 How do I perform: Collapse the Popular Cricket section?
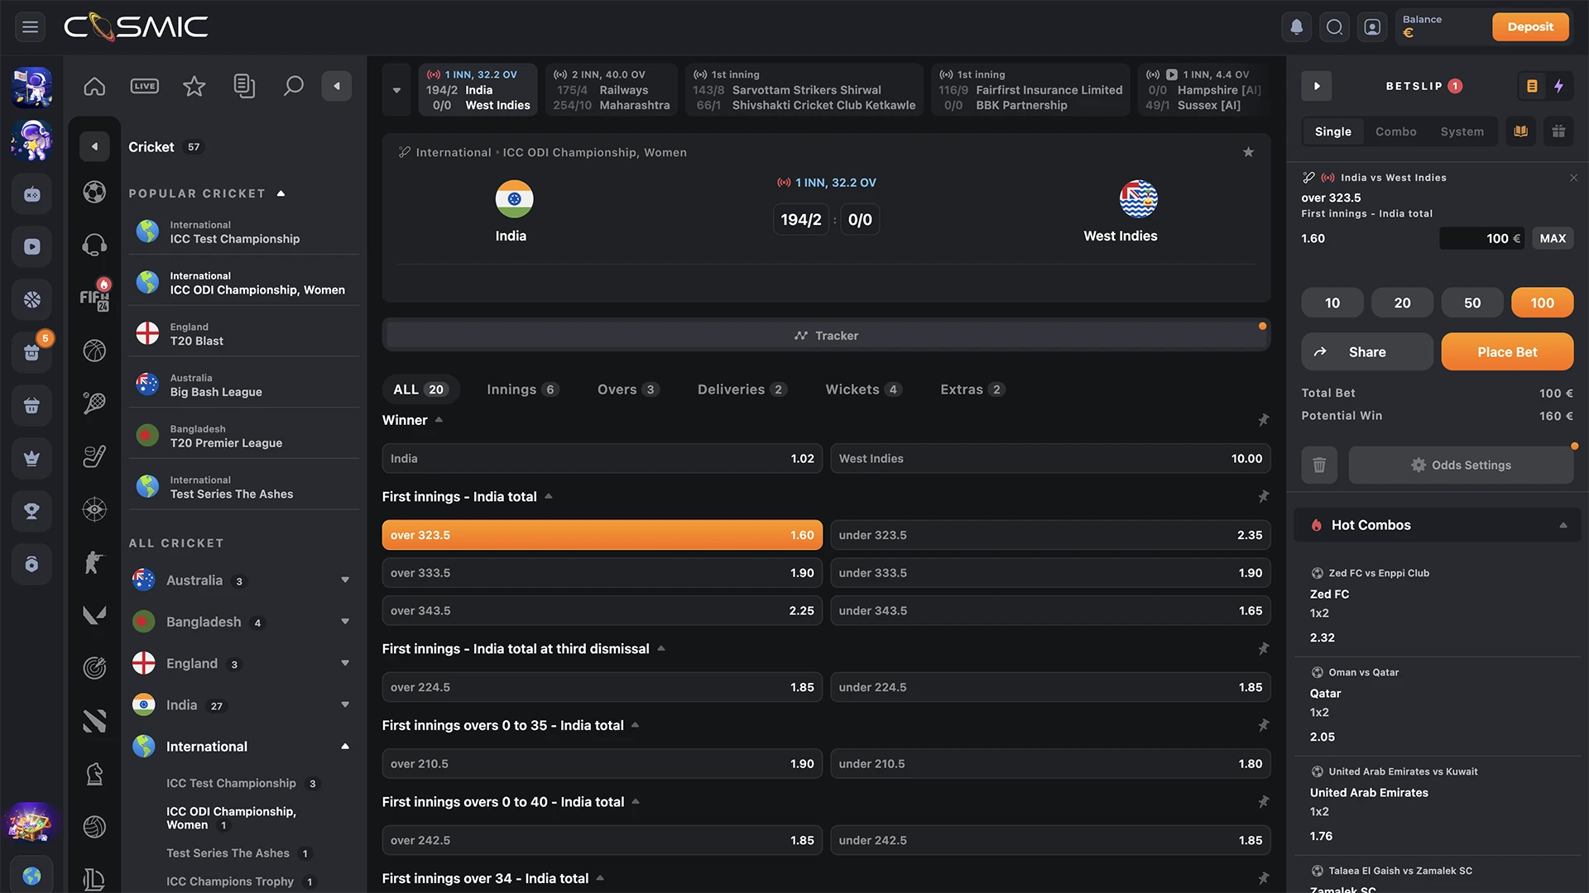pos(281,193)
